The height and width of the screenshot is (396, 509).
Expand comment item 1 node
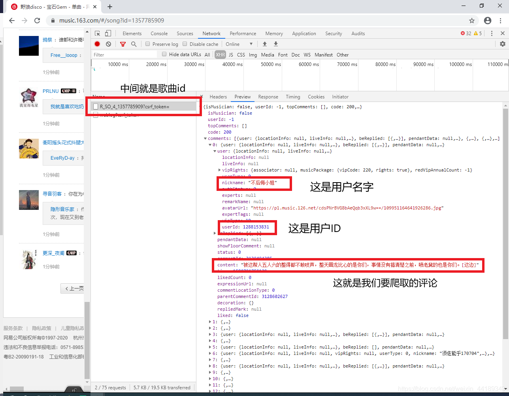pos(210,322)
